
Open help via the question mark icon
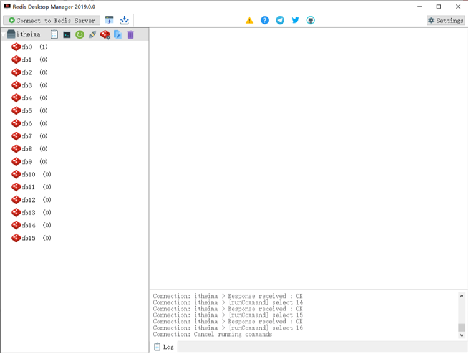pos(264,21)
